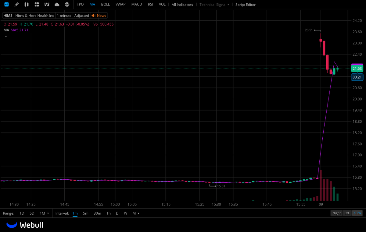Select the pencil drawing tool
366x232 pixels.
pyautogui.click(x=16, y=5)
